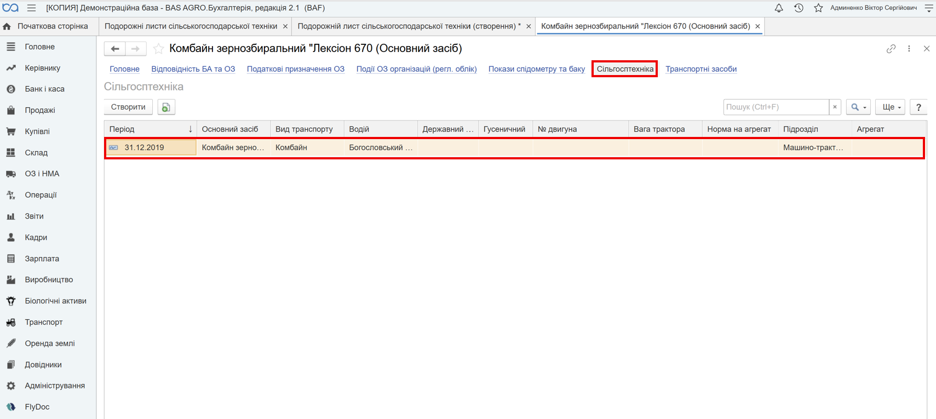
Task: Open Покази спідометру та баку link
Action: coord(537,69)
